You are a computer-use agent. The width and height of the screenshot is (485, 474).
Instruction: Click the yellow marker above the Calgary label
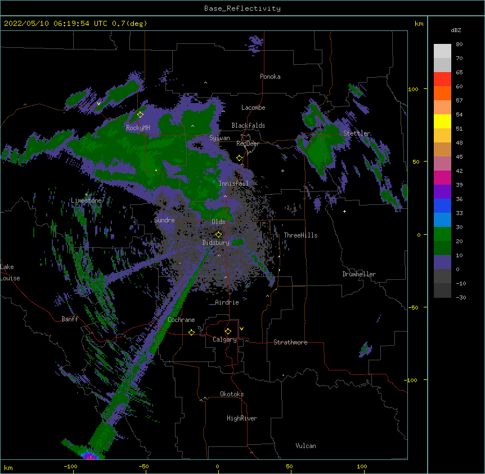pyautogui.click(x=228, y=332)
